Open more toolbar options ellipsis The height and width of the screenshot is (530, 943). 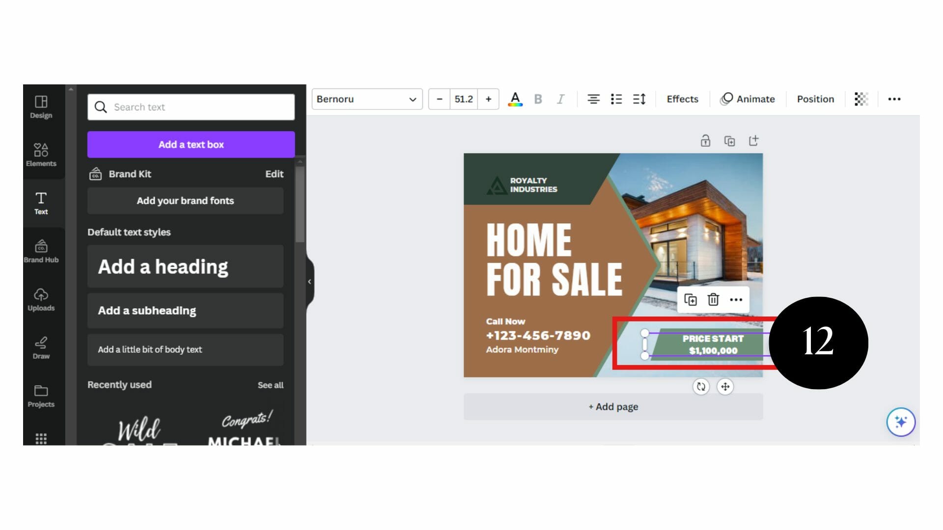(894, 99)
